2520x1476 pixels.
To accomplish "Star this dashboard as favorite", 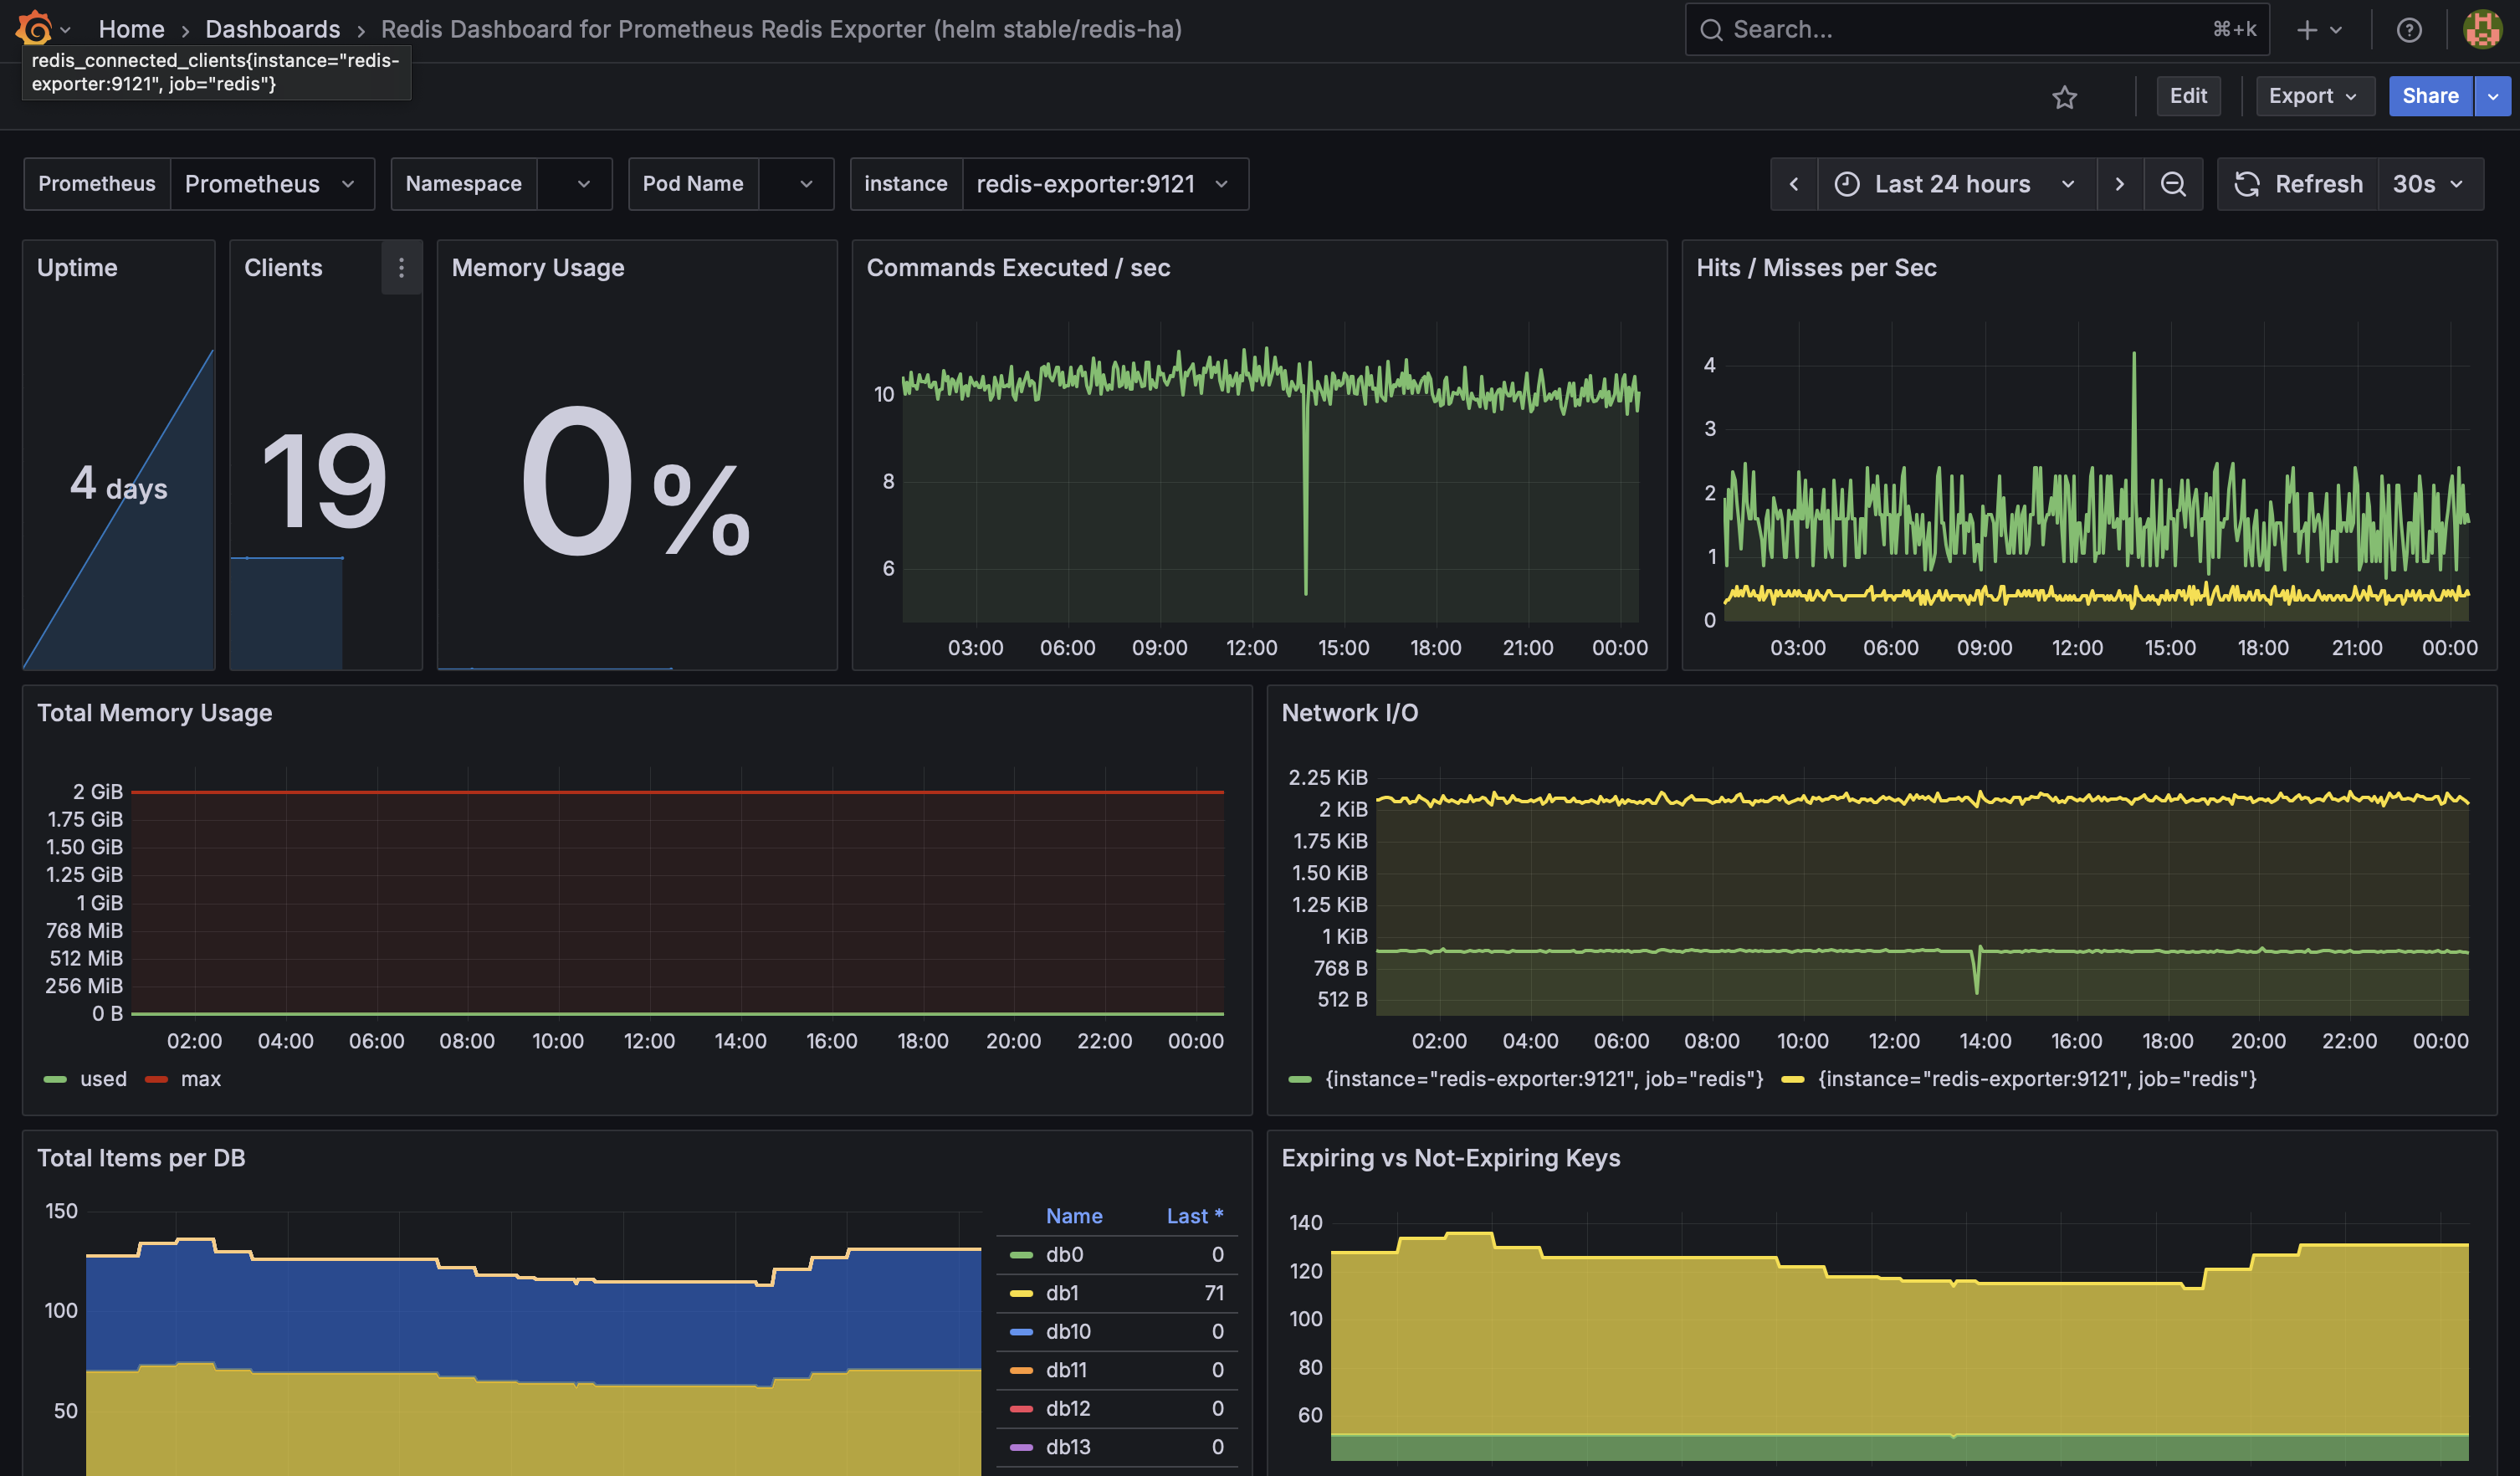I will pyautogui.click(x=2065, y=96).
